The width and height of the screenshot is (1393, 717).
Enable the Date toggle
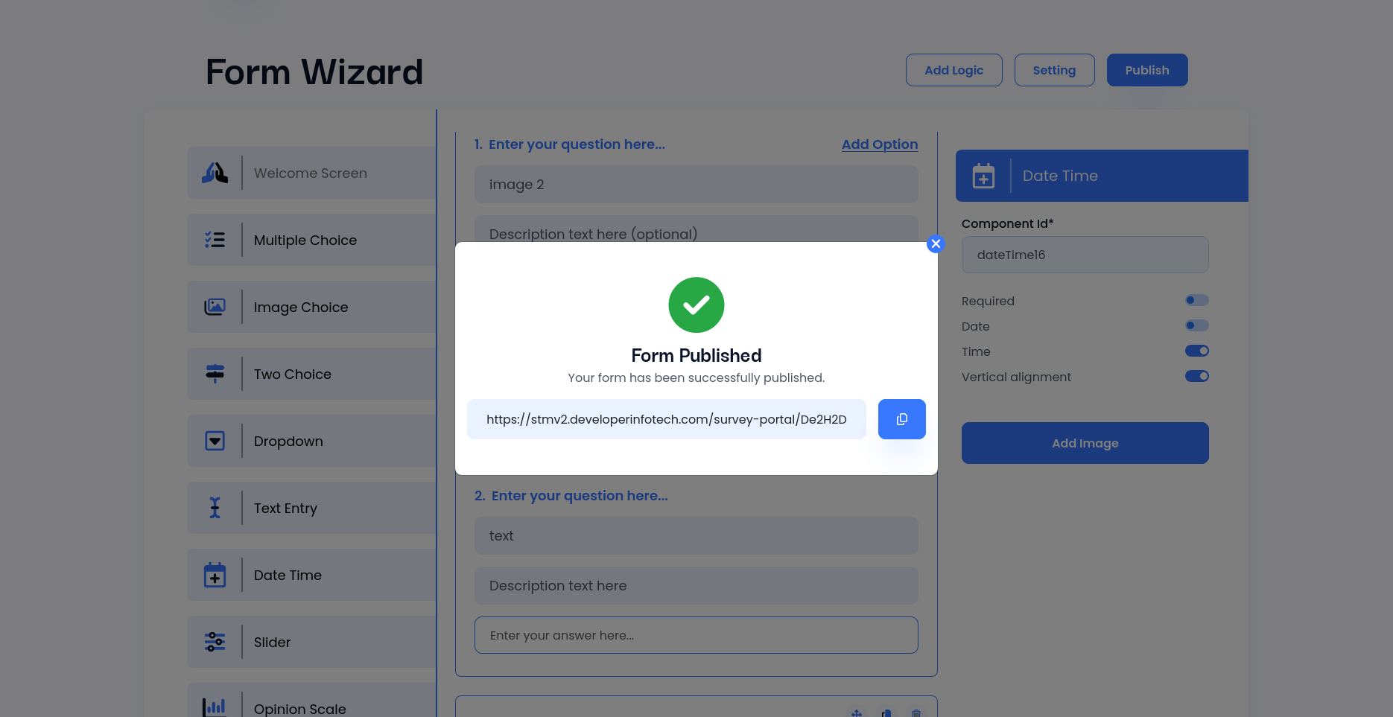1196,325
